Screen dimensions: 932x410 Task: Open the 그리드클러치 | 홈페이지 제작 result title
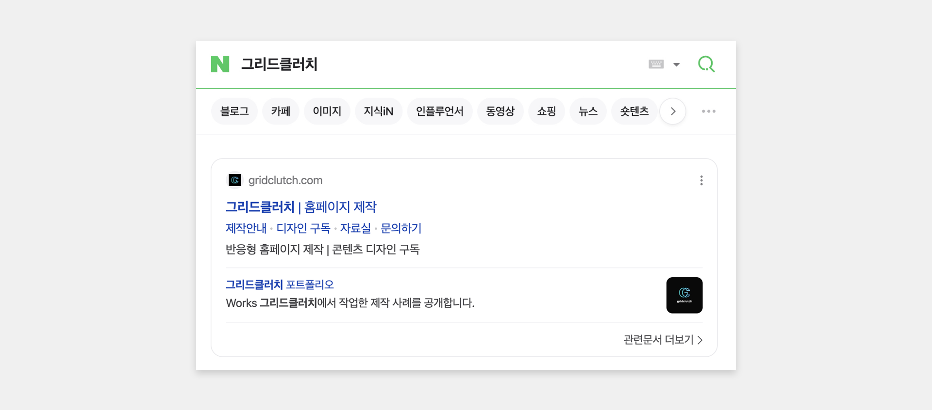301,207
